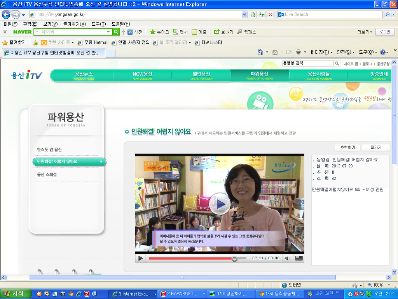Select the 용산뉴스 navigation tab

click(84, 75)
